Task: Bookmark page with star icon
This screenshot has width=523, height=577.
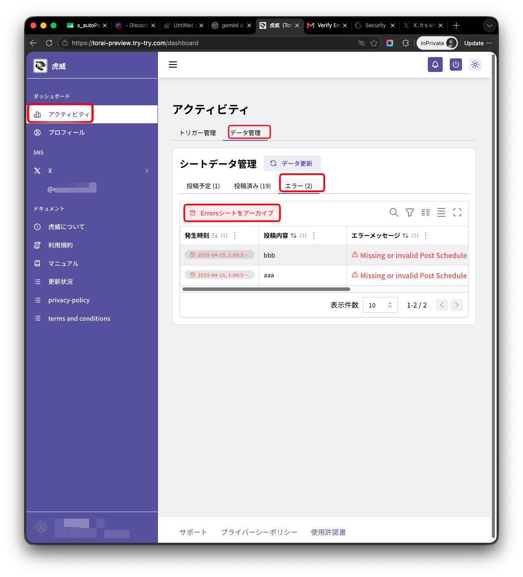Action: point(374,43)
